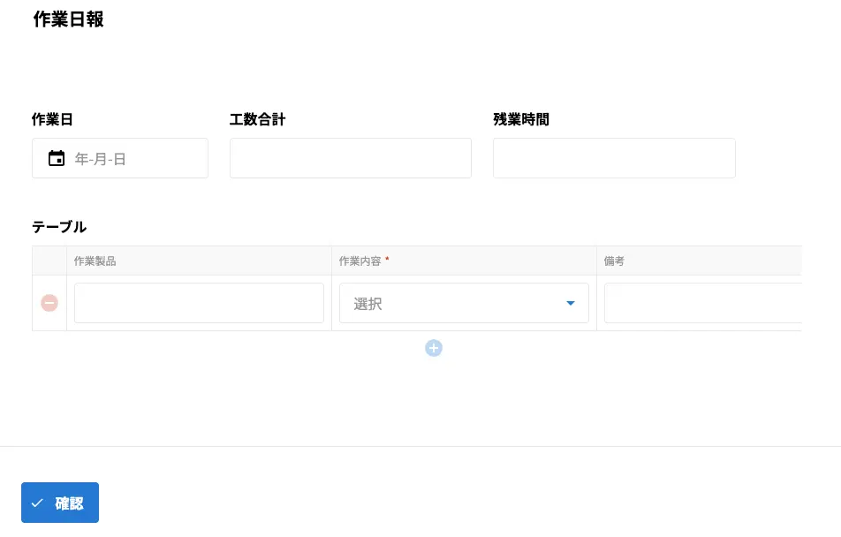Click inside the 工数合計 input field
Image resolution: width=841 pixels, height=537 pixels.
point(350,158)
